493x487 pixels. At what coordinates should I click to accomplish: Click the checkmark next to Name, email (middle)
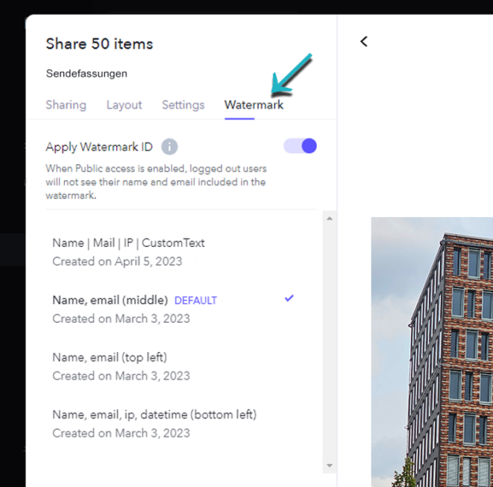coord(289,298)
